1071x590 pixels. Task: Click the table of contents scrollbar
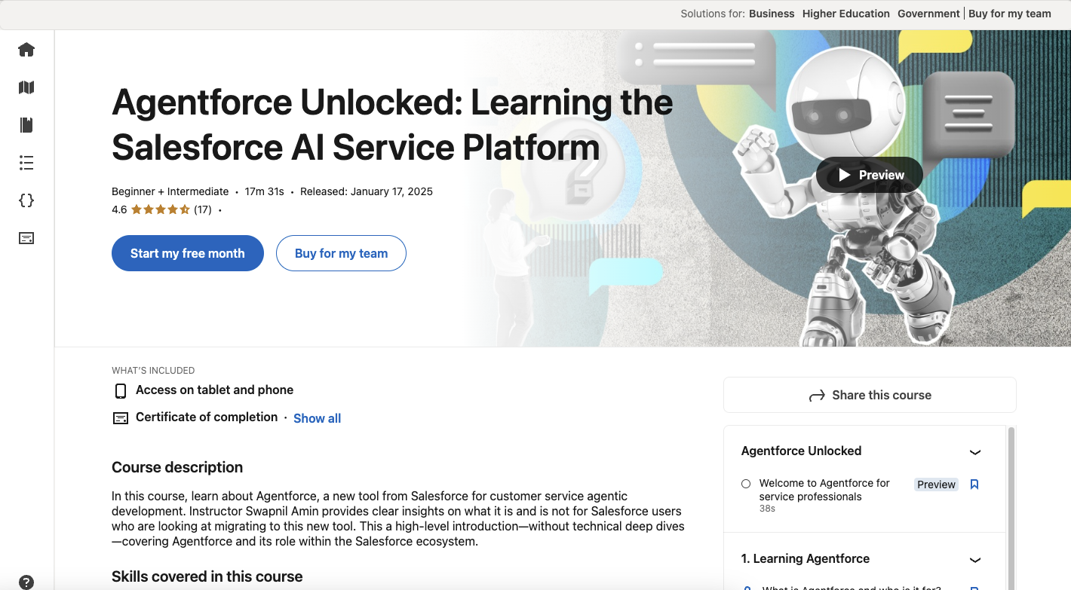point(1011,508)
